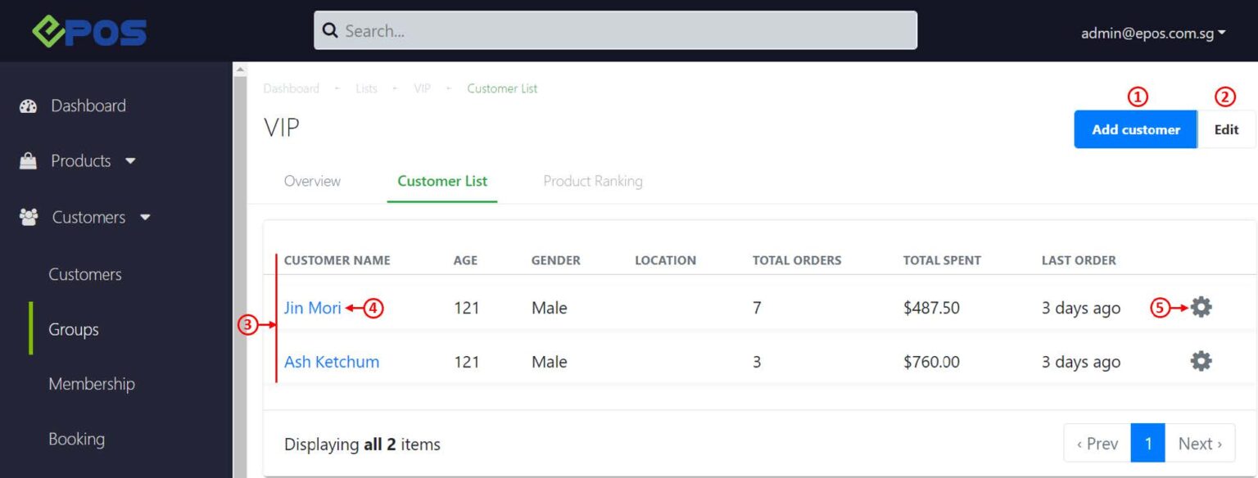
Task: Click the Add customer button
Action: (1135, 129)
